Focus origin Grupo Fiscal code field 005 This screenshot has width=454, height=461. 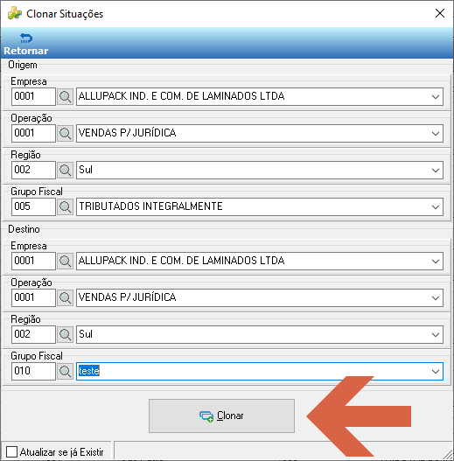click(33, 206)
